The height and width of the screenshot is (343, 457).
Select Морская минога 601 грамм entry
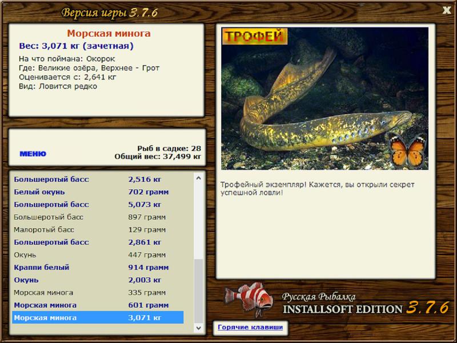coord(98,305)
